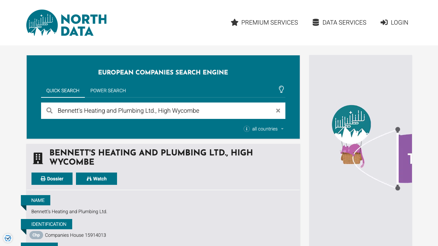Open the company Dossier

(52, 178)
